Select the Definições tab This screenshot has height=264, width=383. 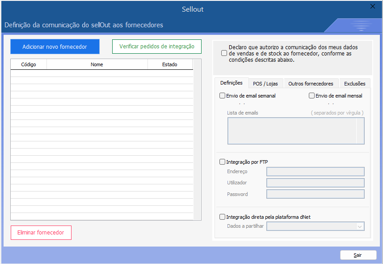coord(231,83)
